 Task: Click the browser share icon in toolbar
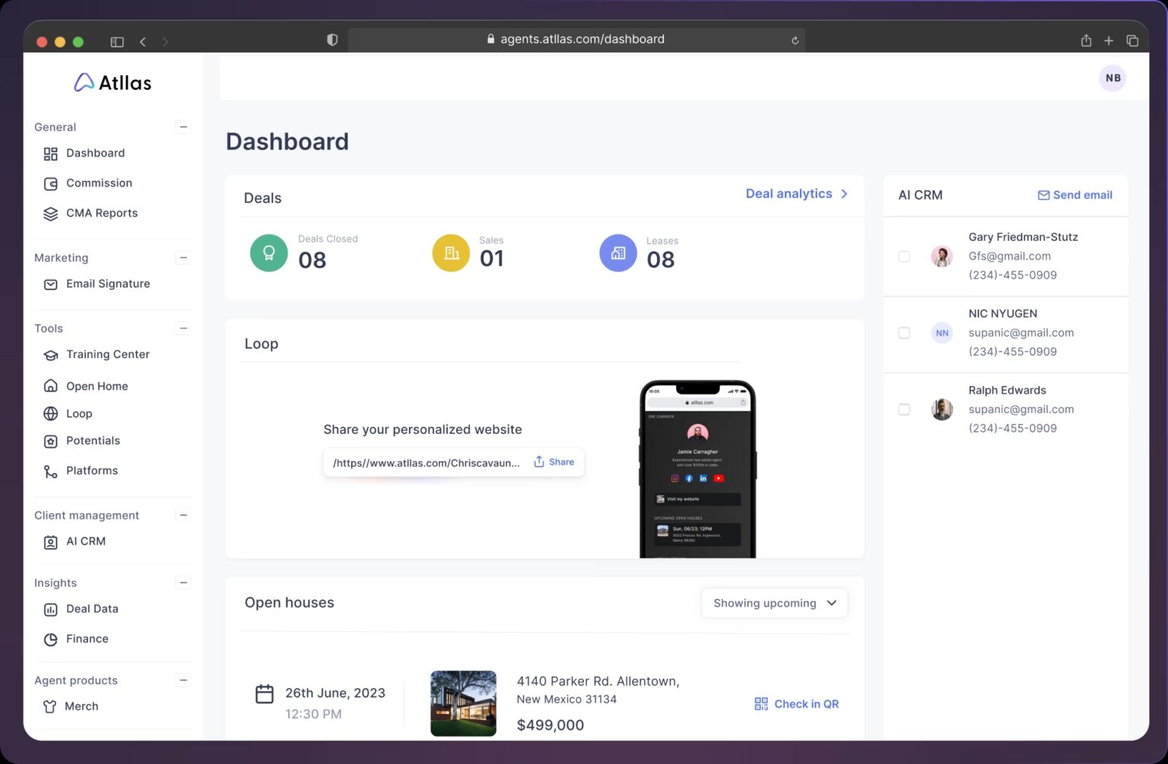[1086, 41]
